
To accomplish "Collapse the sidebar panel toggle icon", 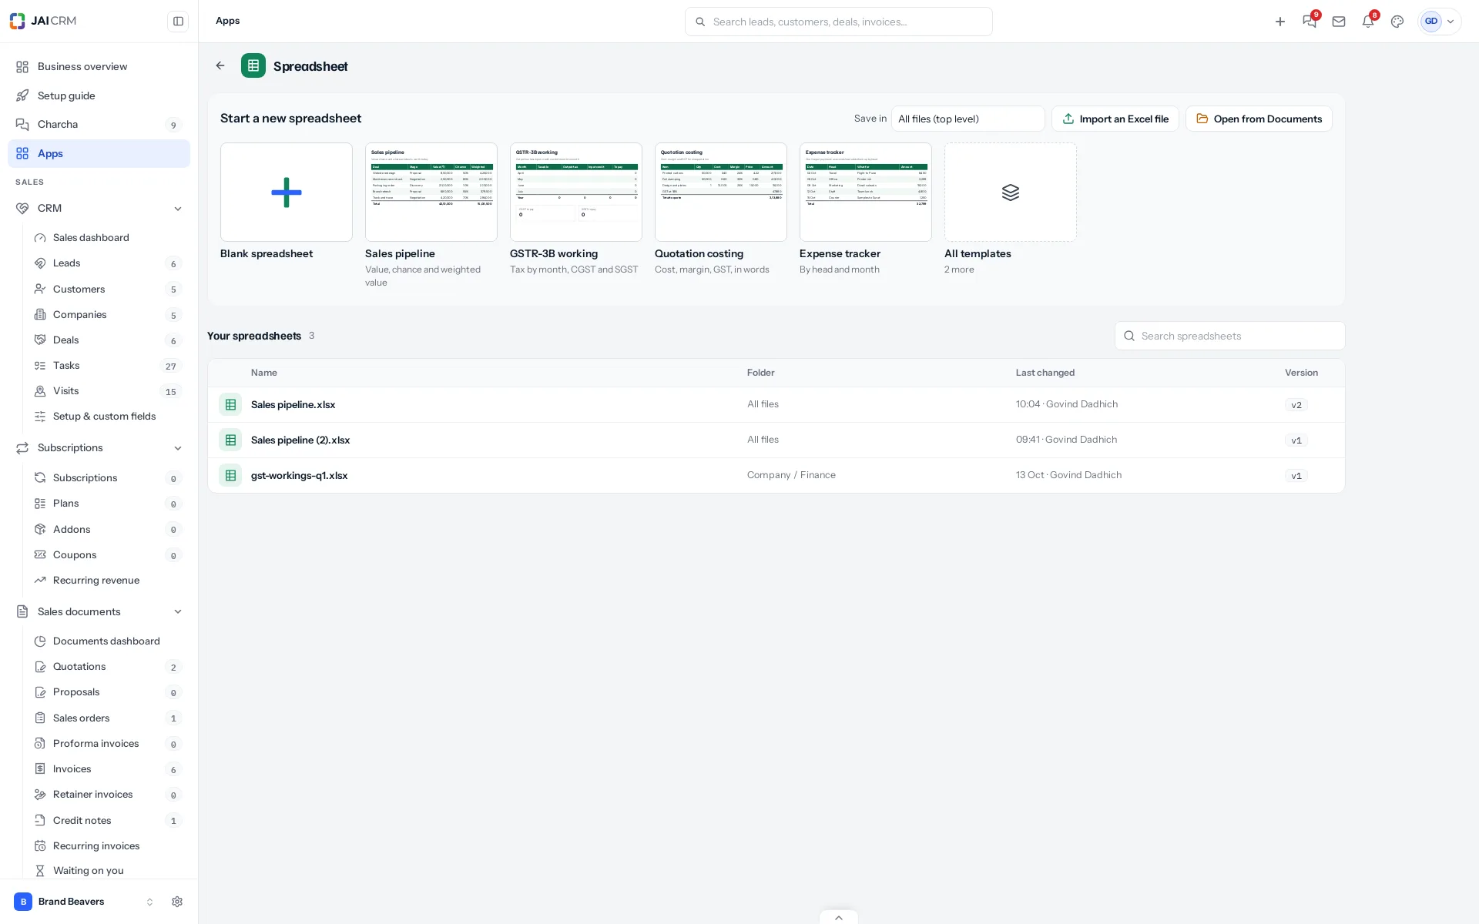I will [178, 22].
